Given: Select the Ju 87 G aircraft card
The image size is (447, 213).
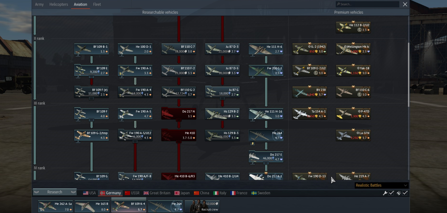Looking at the screenshot, I should click(x=222, y=92).
